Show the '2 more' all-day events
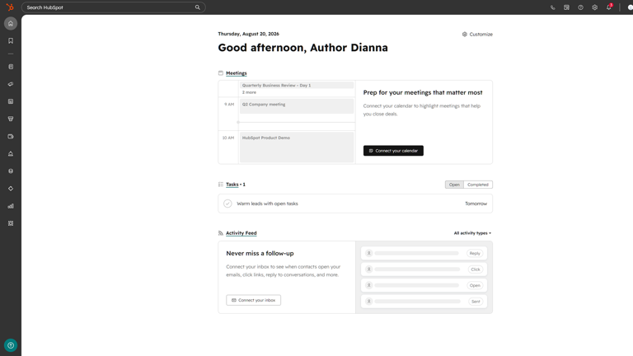The image size is (633, 356). point(249,92)
